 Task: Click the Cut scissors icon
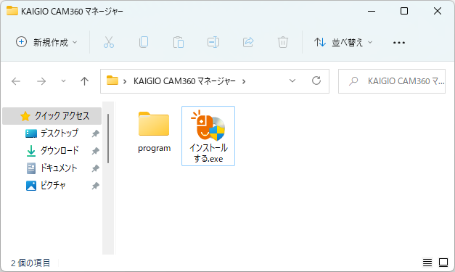[x=109, y=42]
